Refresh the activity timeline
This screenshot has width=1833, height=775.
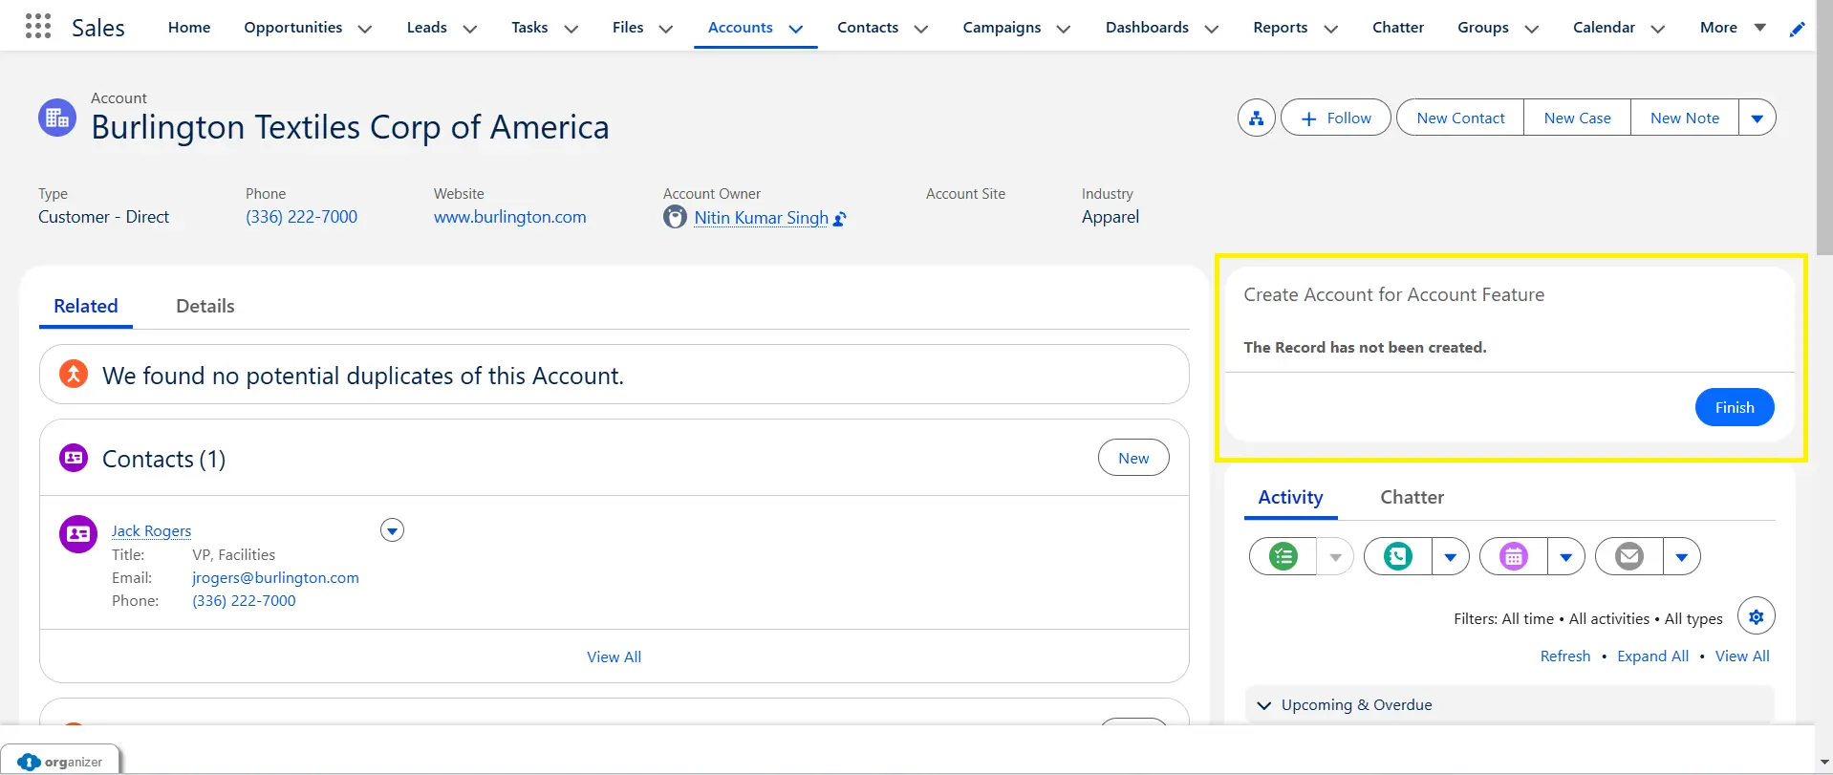(1564, 657)
